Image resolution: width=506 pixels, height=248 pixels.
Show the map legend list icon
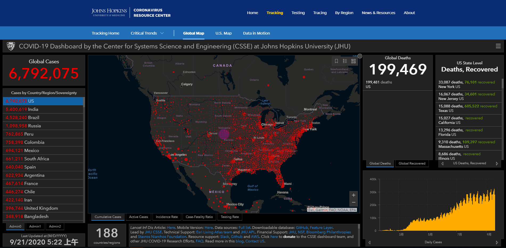coord(345,61)
